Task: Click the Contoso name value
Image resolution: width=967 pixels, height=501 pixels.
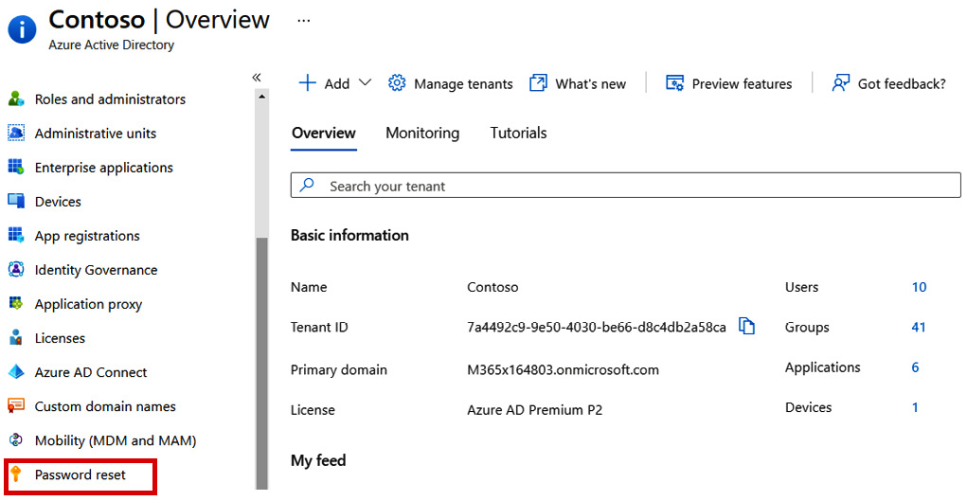Action: point(492,287)
